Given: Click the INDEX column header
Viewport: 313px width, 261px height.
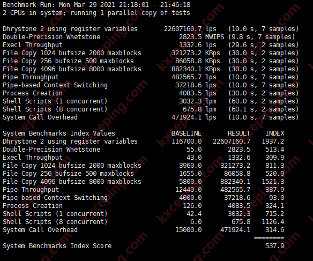Looking at the screenshot, I should click(274, 133).
